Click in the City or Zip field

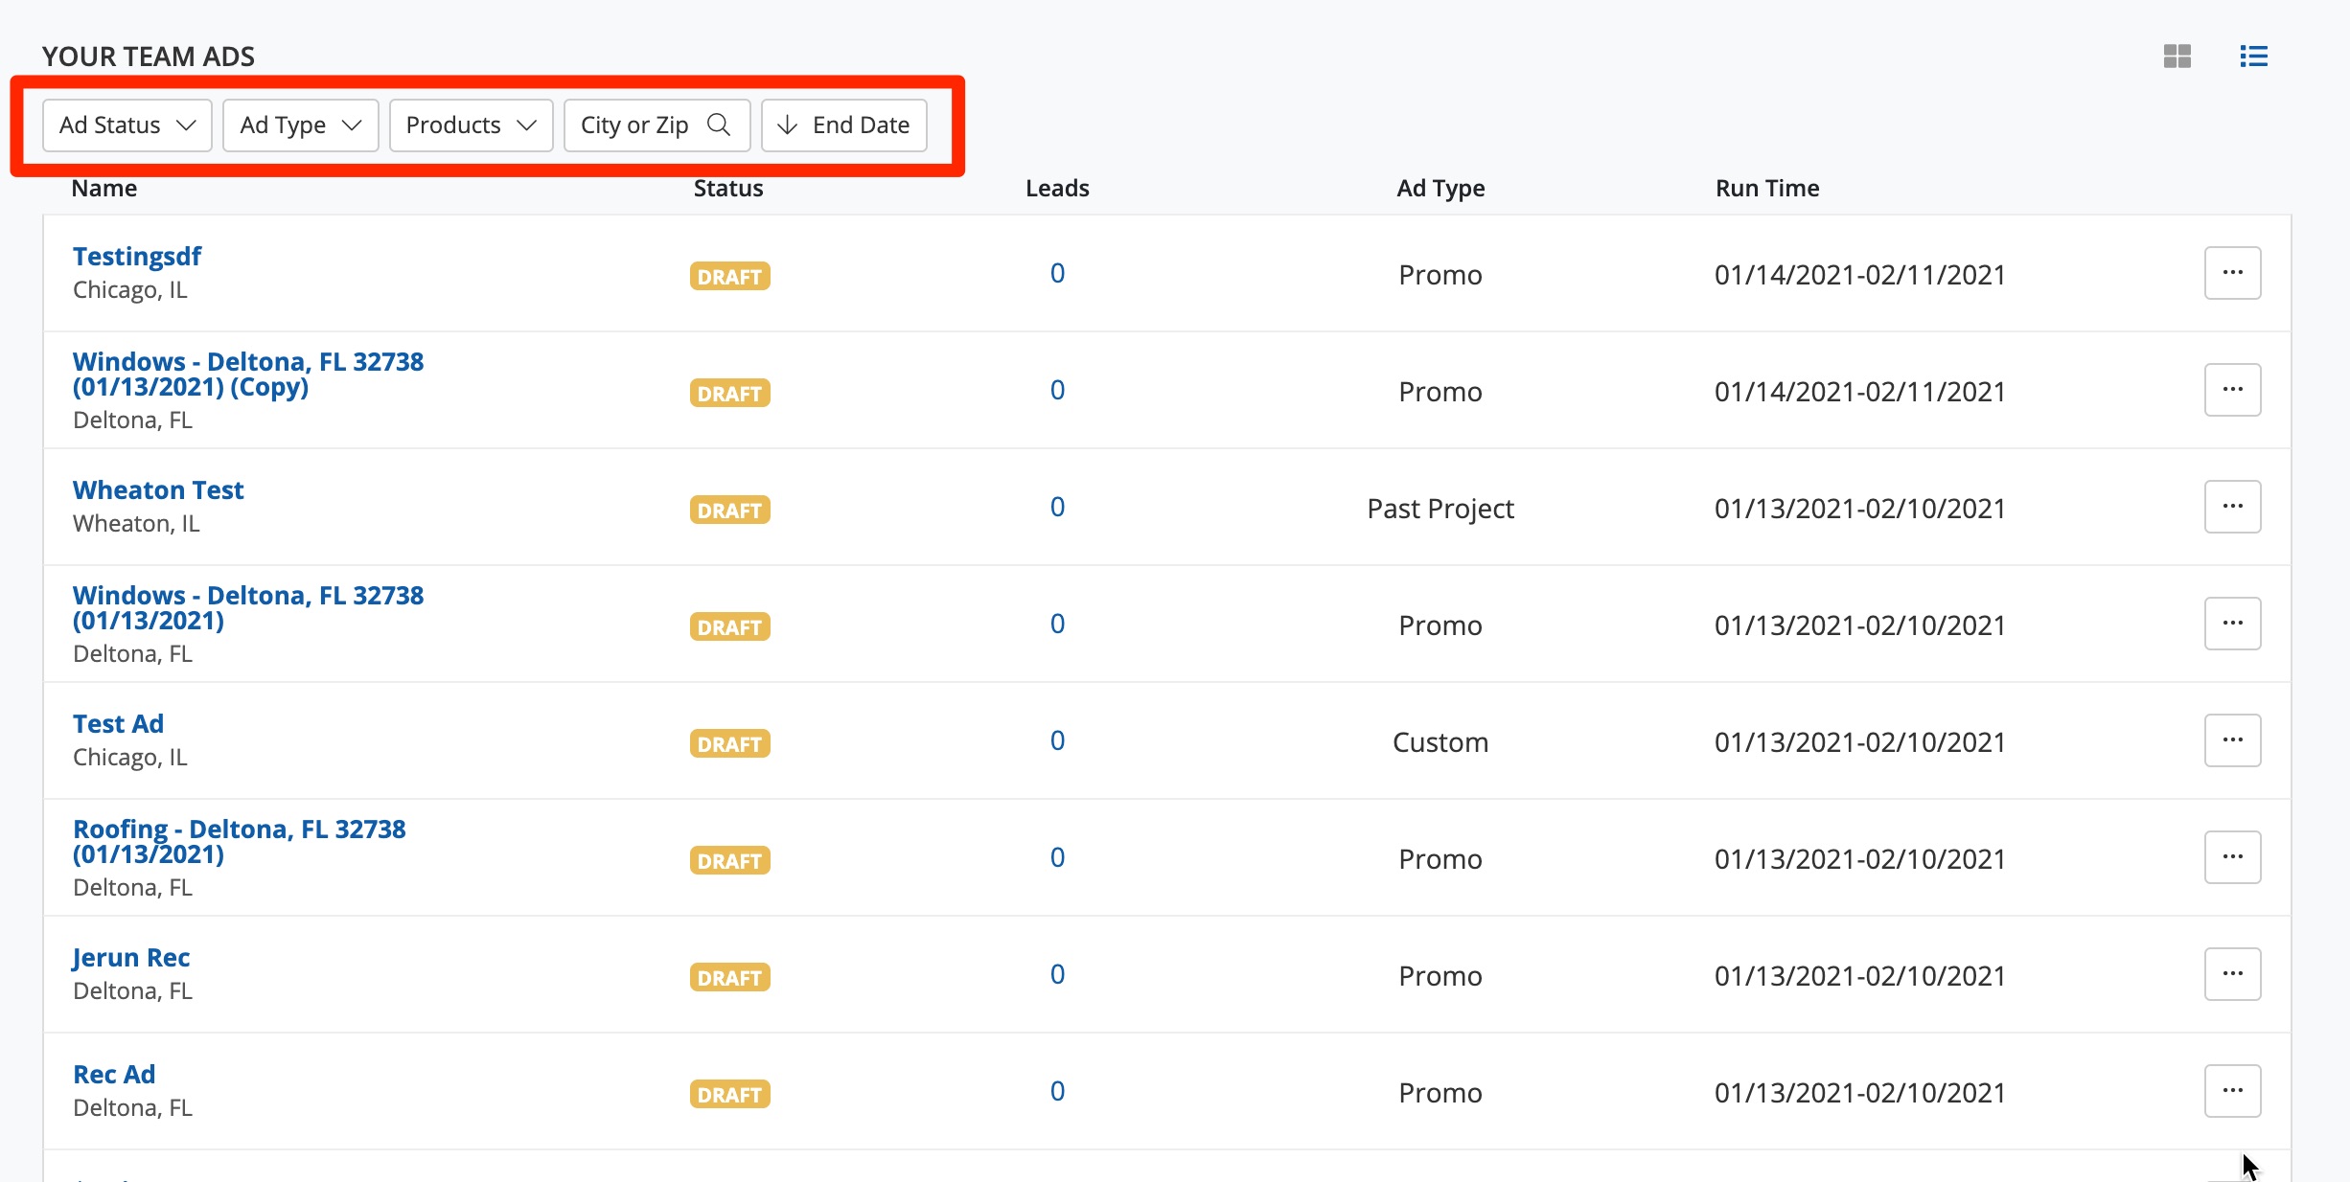634,125
